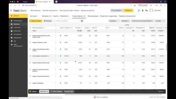
Task: Click the yellow Пополнить button
Action: pyautogui.click(x=128, y=10)
